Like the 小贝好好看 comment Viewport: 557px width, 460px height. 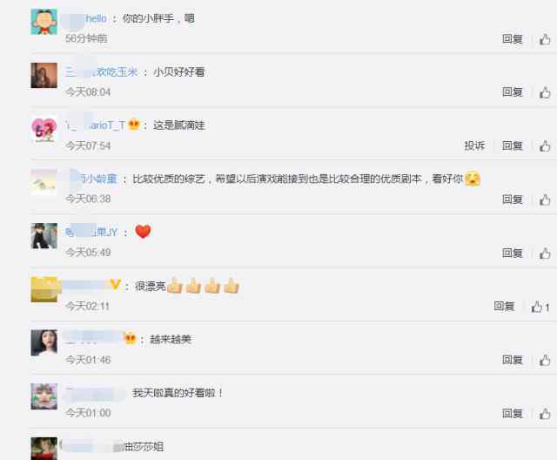pyautogui.click(x=545, y=92)
